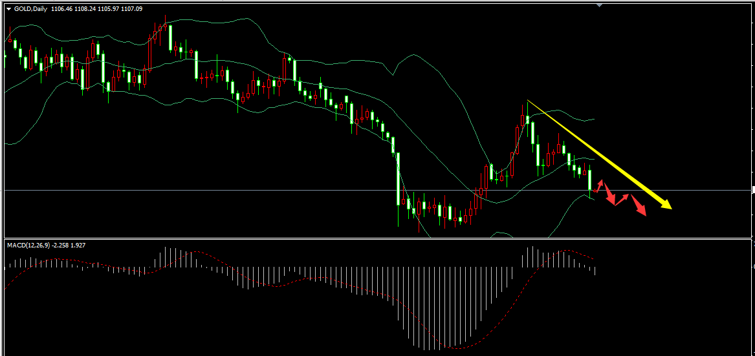Click the high price value 1108.24

pos(84,8)
